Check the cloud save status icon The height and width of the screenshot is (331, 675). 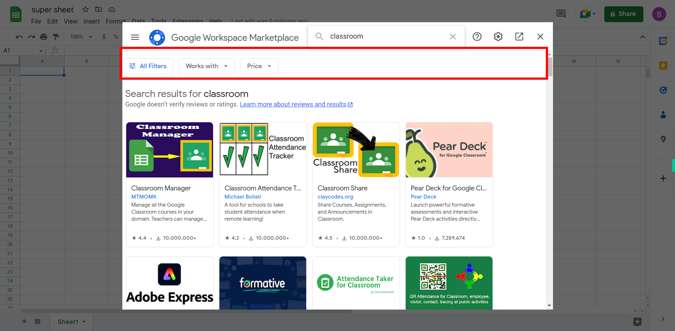click(112, 9)
